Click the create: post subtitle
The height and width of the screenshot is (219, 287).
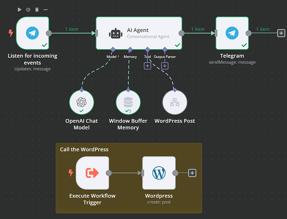click(x=159, y=202)
